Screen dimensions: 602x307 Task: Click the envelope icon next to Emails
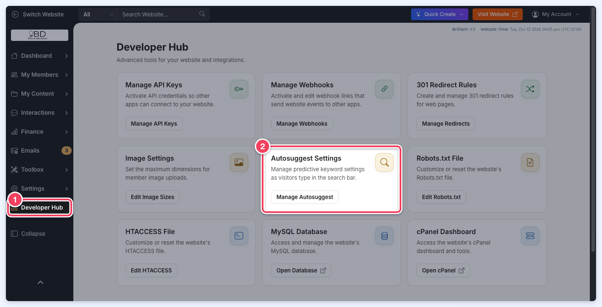coord(14,151)
